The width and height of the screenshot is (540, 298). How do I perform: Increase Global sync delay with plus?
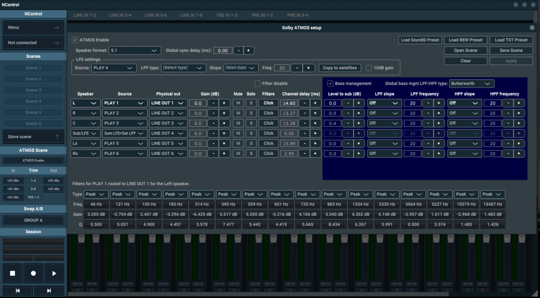pyautogui.click(x=248, y=51)
